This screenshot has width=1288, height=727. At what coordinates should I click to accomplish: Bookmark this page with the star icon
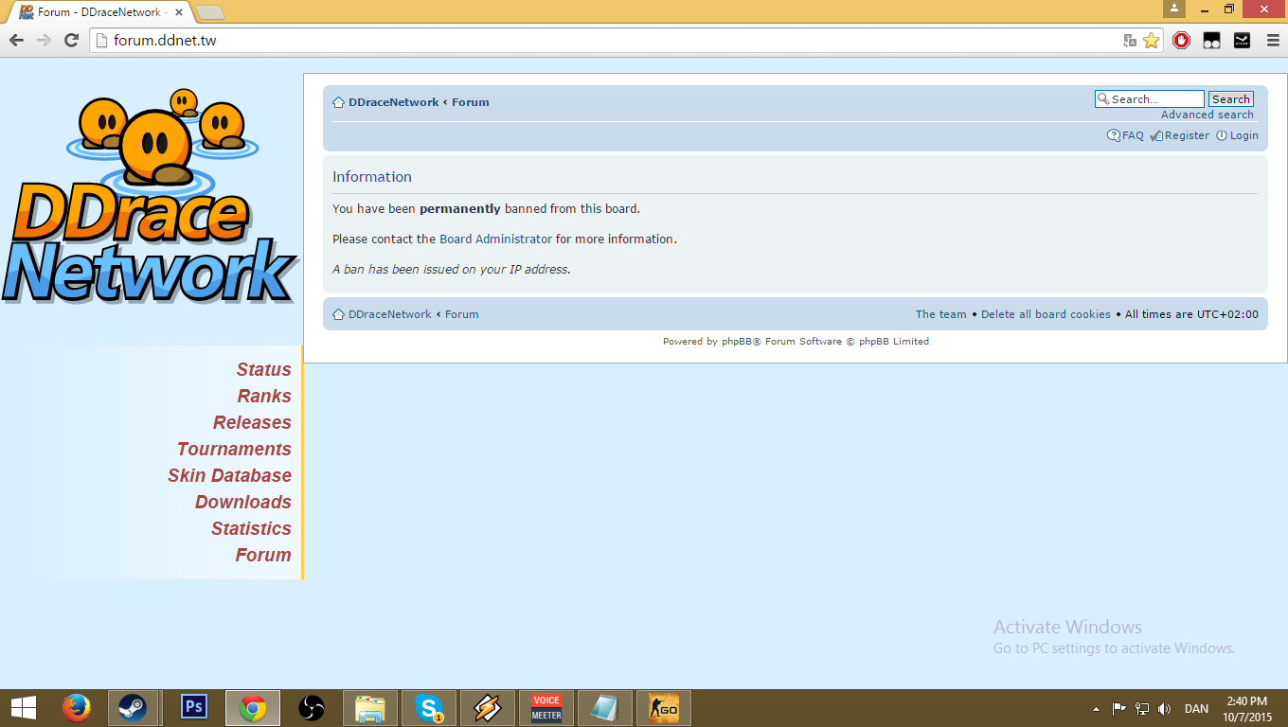pos(1151,40)
